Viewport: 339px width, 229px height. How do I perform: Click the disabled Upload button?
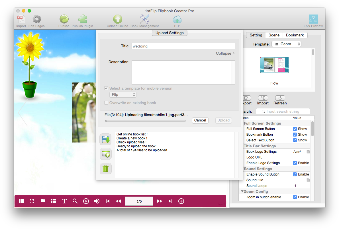pos(223,120)
